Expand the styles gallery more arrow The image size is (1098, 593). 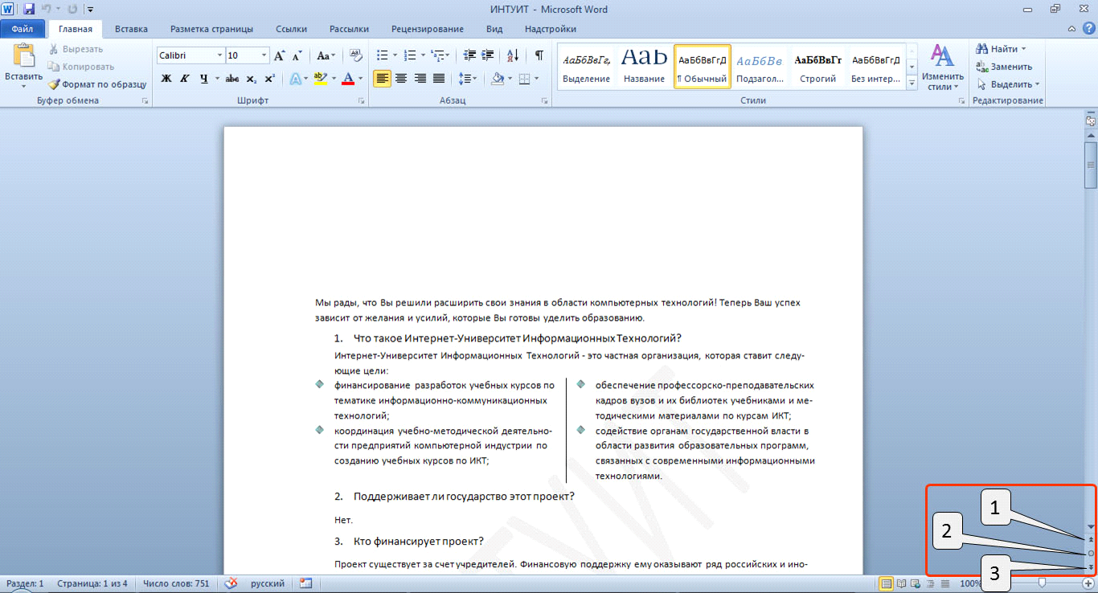pos(912,83)
